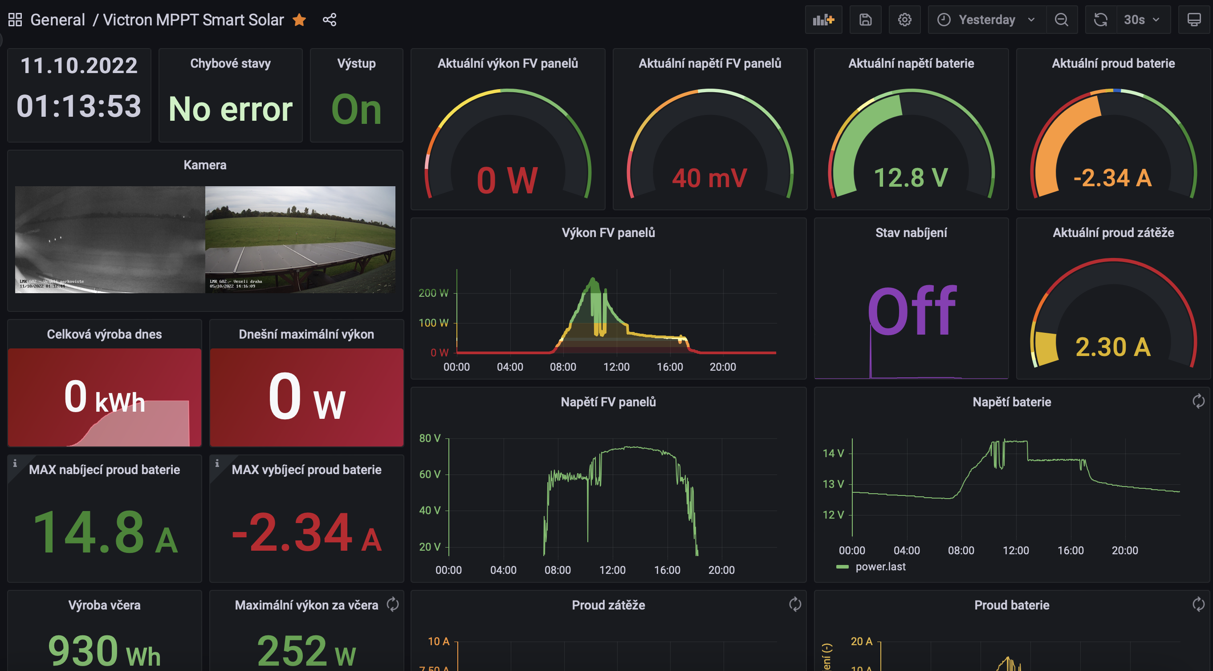The image size is (1213, 671).
Task: Click the daytime solar panel camera image
Action: 300,239
